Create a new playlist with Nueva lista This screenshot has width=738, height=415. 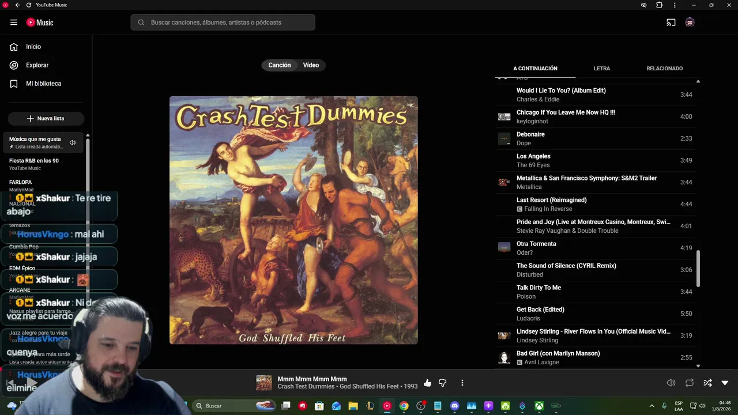(46, 118)
